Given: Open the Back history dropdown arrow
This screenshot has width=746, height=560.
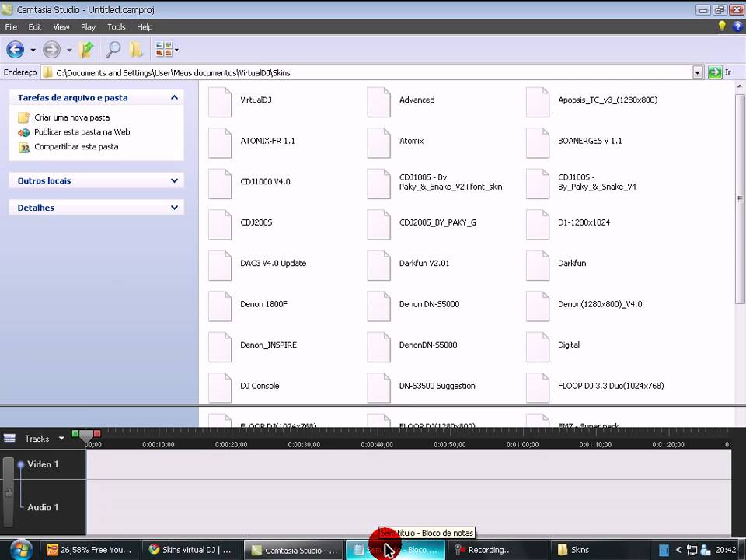Looking at the screenshot, I should pos(33,50).
